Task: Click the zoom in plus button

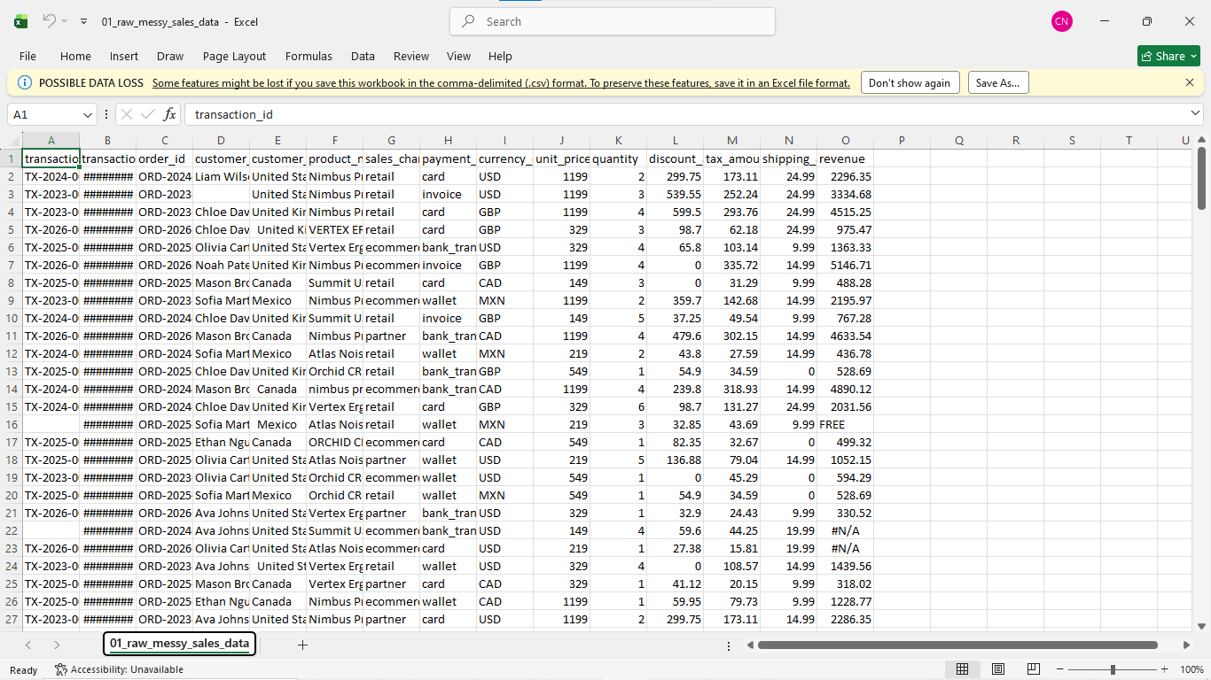Action: [1165, 669]
